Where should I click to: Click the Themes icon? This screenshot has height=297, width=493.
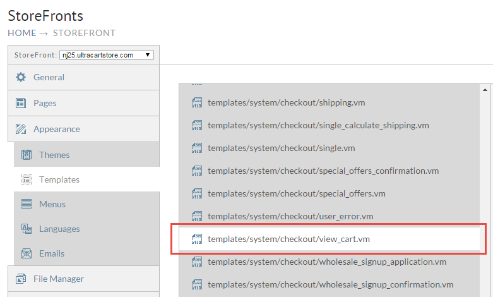click(x=27, y=155)
